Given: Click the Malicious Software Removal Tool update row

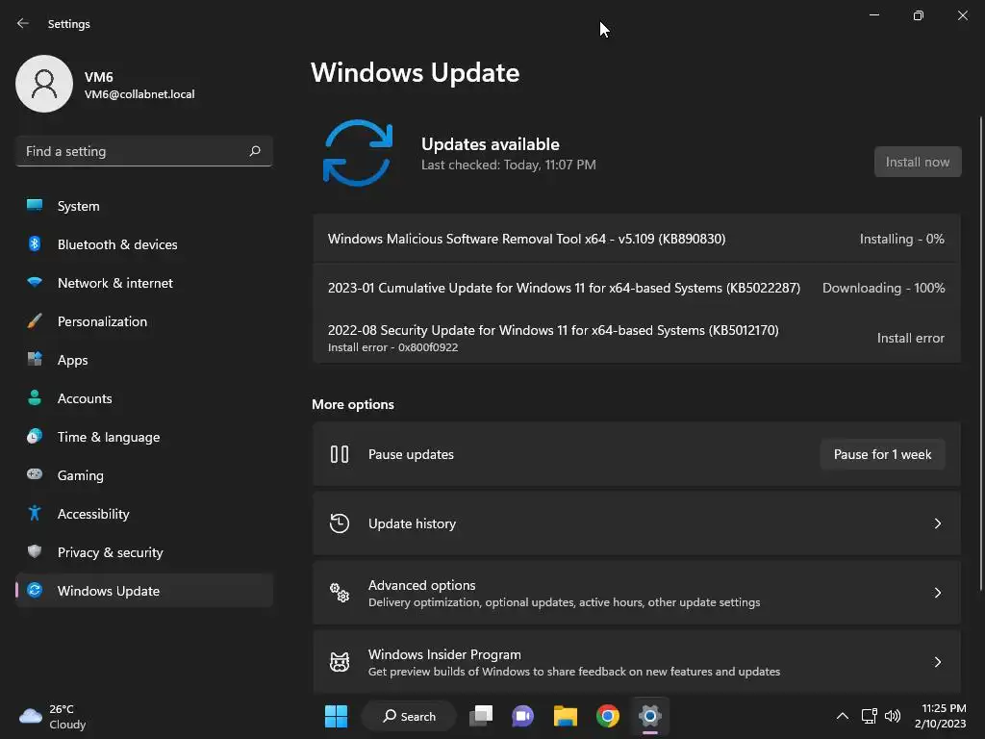Looking at the screenshot, I should tap(637, 239).
